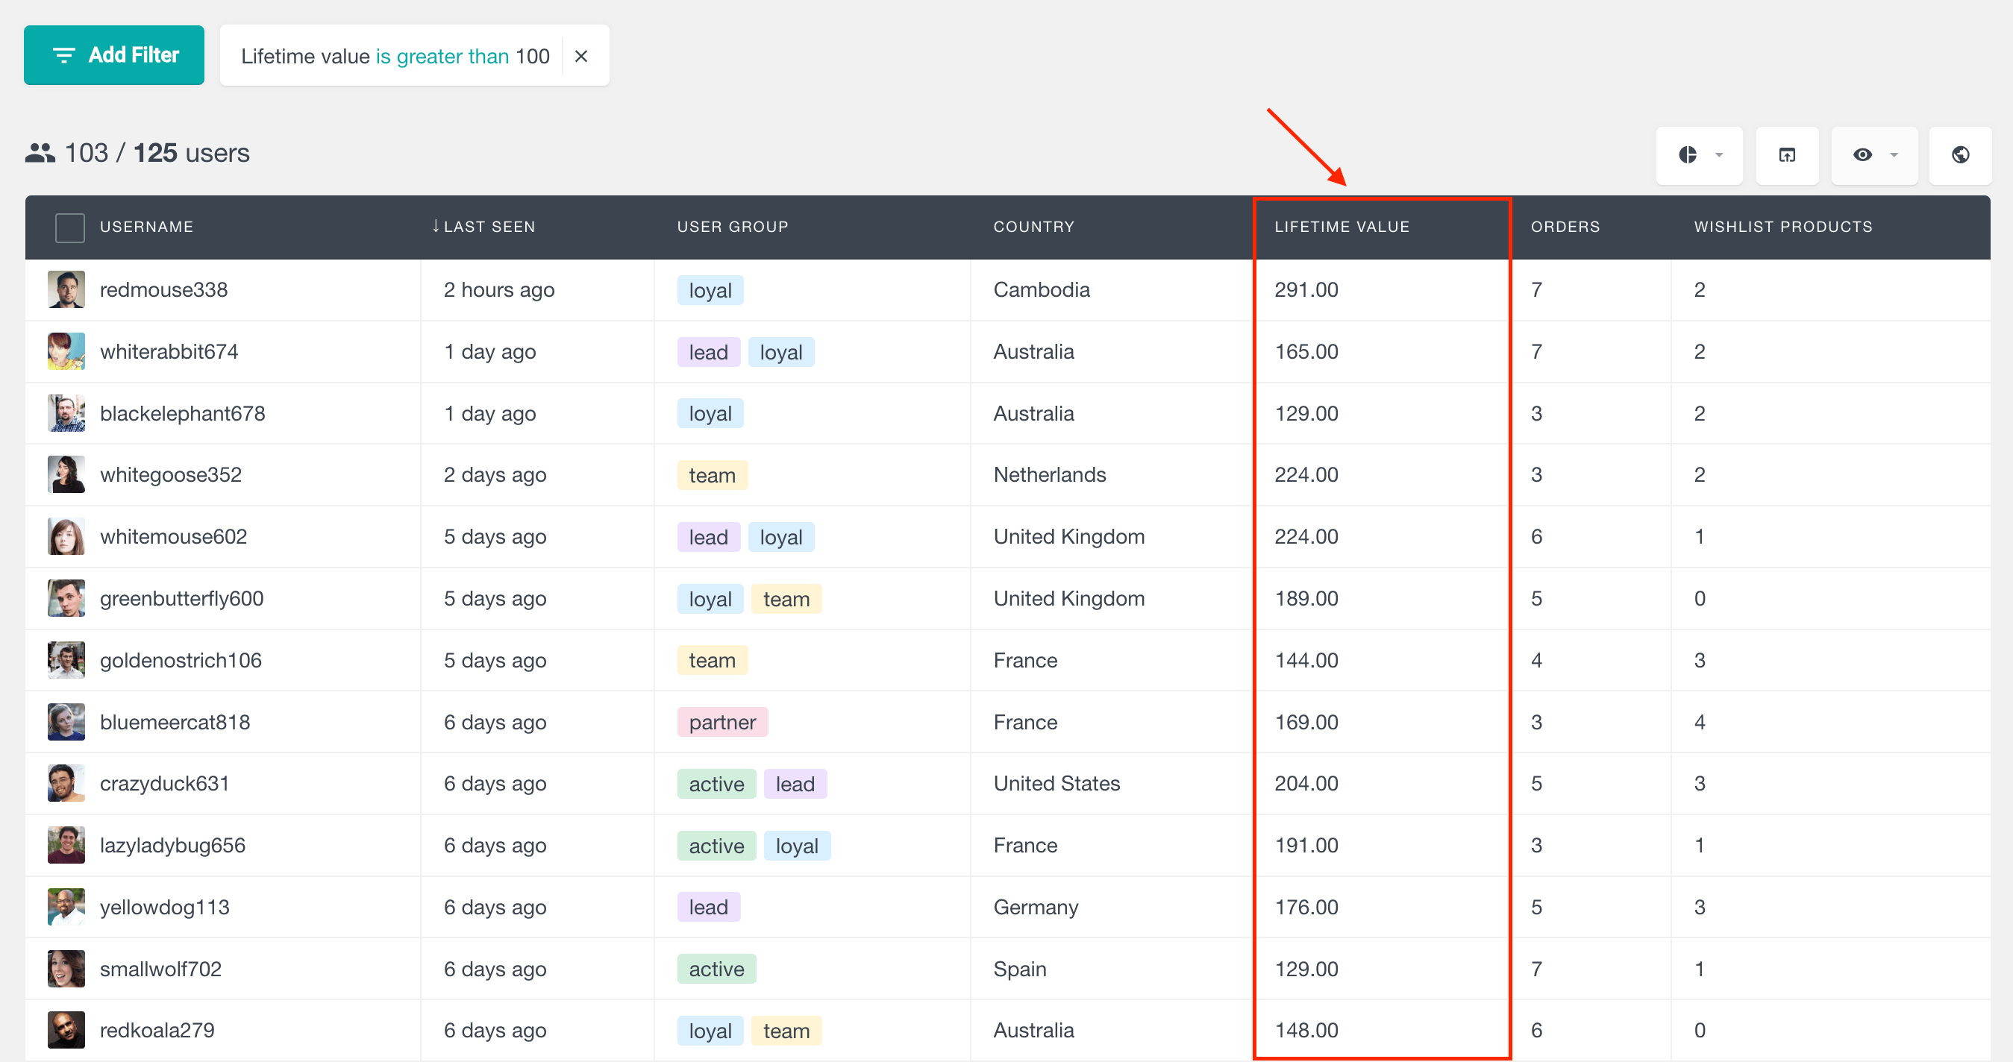Select whiterabbit674 user row
The width and height of the screenshot is (2013, 1062).
point(1005,351)
